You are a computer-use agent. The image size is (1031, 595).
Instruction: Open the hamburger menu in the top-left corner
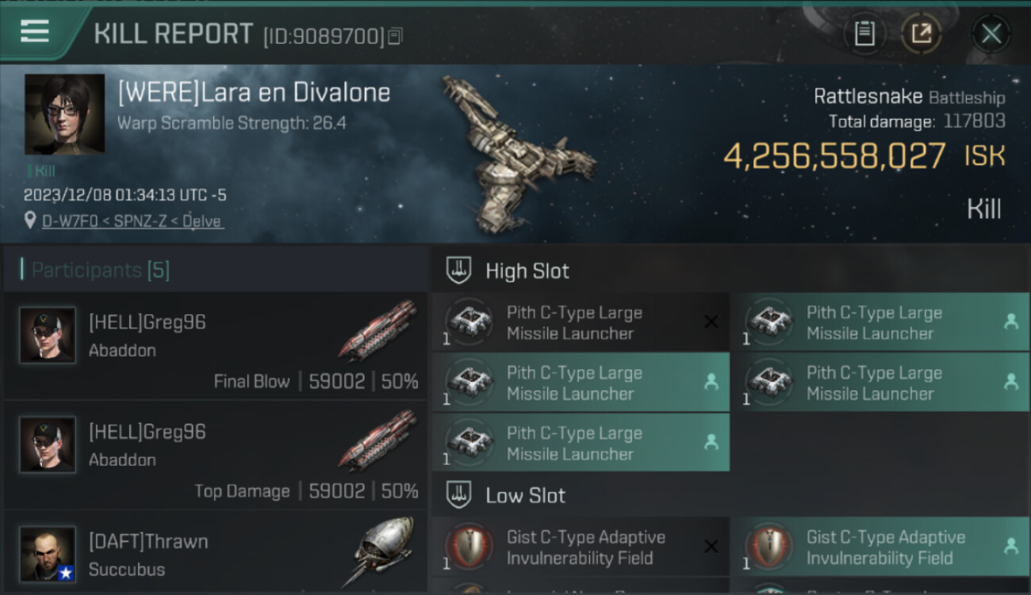tap(36, 32)
